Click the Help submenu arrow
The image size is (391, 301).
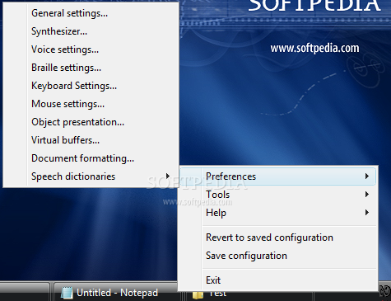click(367, 213)
